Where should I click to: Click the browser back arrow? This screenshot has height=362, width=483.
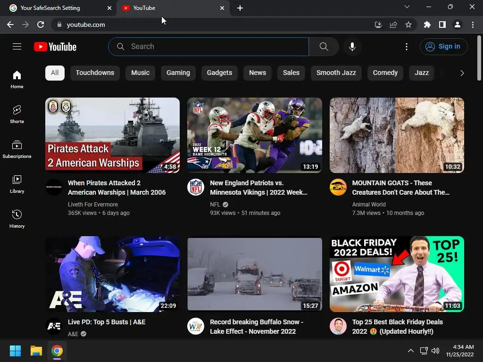coord(10,25)
